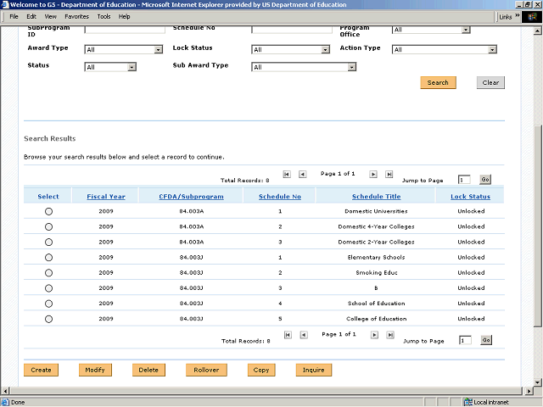Click the Search button
The image size is (543, 407).
(x=438, y=82)
